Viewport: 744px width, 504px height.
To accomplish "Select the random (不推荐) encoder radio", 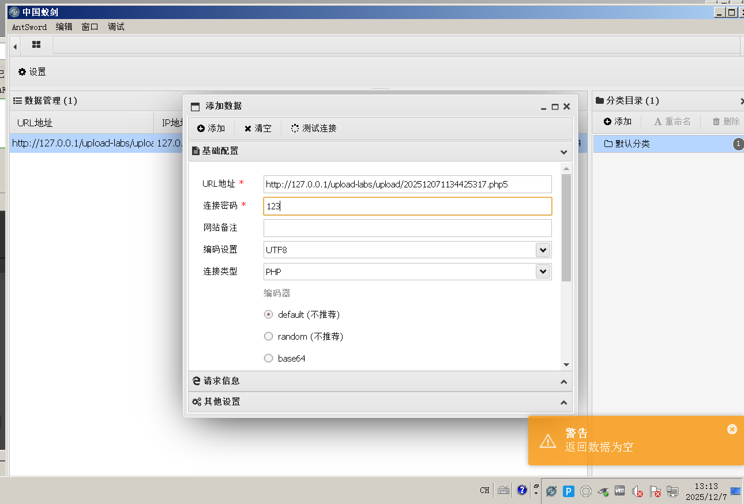I will coord(268,336).
